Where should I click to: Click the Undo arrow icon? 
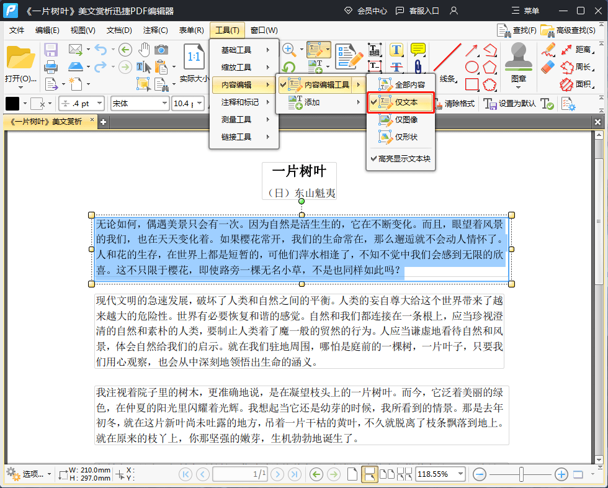tap(101, 50)
